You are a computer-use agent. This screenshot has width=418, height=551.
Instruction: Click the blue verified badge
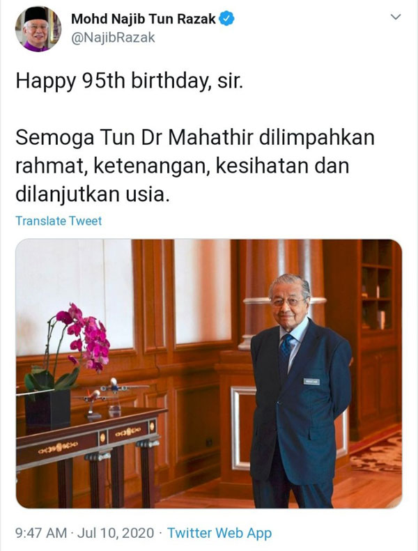pyautogui.click(x=226, y=19)
